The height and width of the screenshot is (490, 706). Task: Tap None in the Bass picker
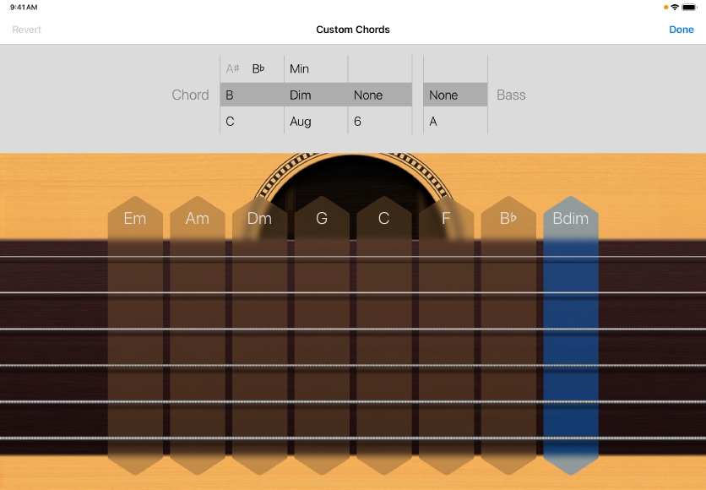tap(443, 95)
